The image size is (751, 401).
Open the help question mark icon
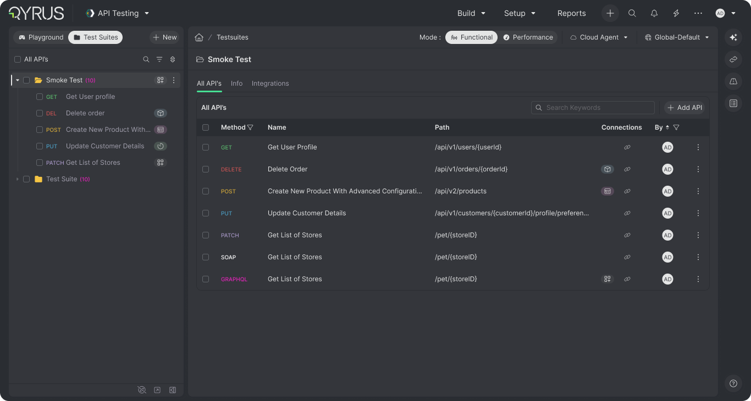[733, 383]
